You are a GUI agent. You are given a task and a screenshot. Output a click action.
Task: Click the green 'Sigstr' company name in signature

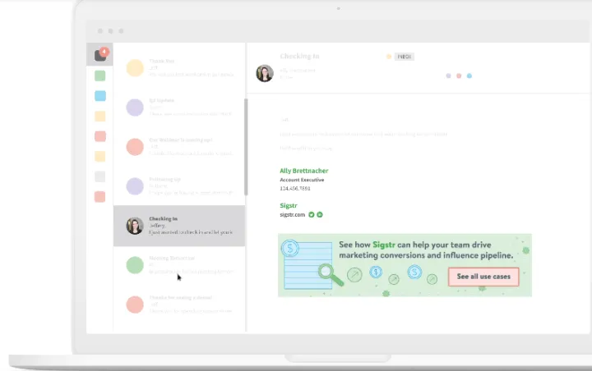289,205
